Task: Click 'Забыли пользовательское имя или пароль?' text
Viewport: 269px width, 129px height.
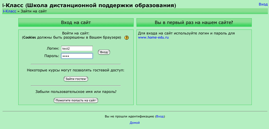Action: 76,92
